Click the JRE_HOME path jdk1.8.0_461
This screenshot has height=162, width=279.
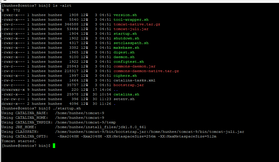[x=101, y=127]
